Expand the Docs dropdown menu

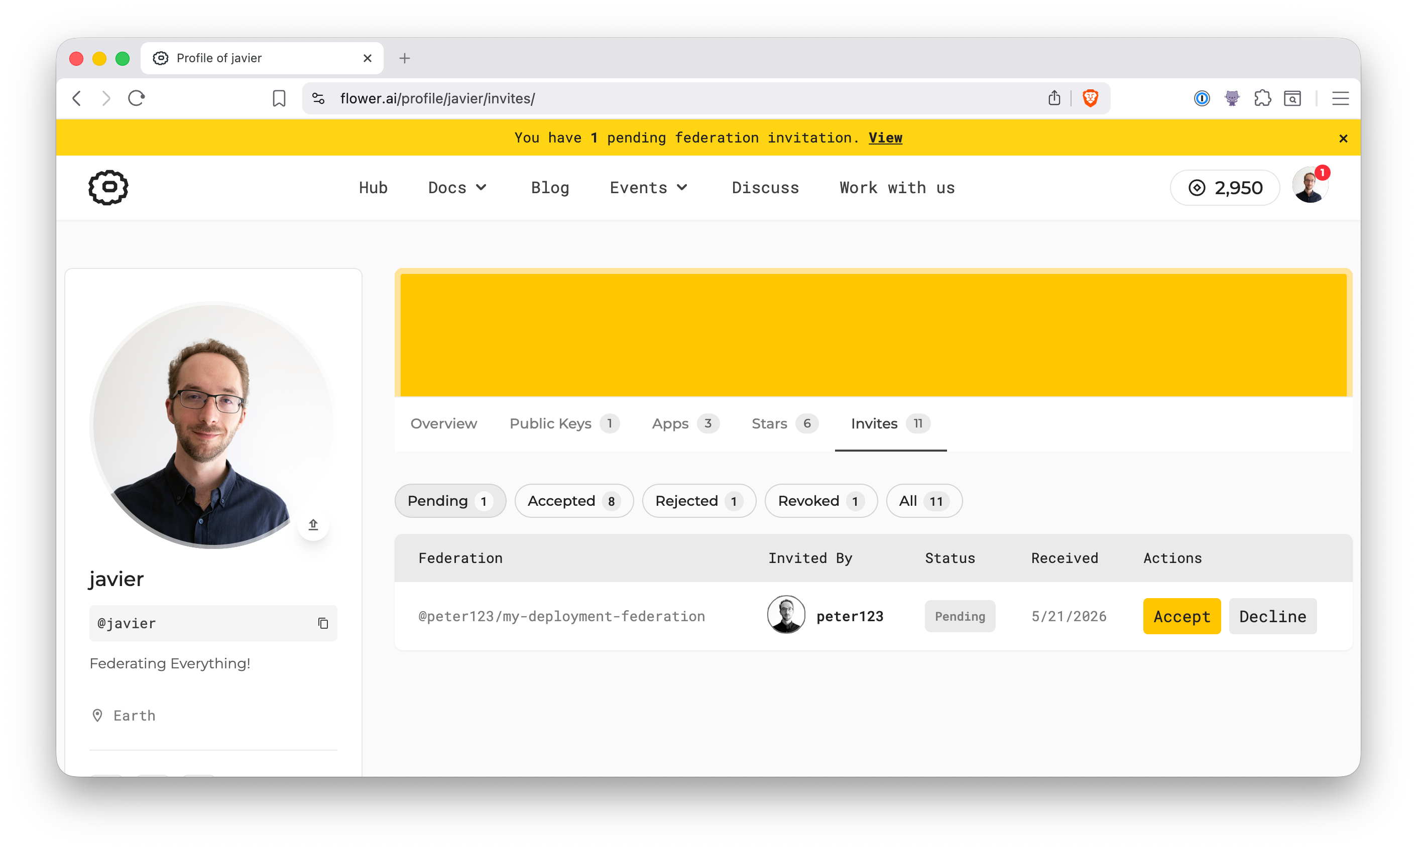(x=457, y=188)
